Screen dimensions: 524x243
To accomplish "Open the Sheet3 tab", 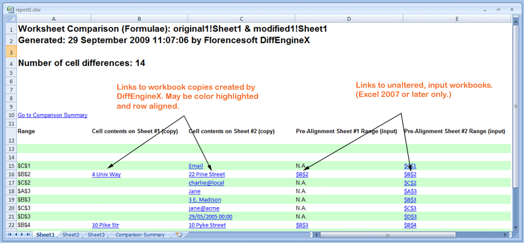I will click(96, 234).
